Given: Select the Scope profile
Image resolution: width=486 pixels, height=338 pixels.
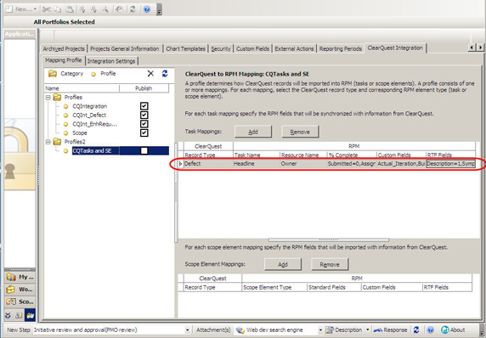Looking at the screenshot, I should click(80, 133).
